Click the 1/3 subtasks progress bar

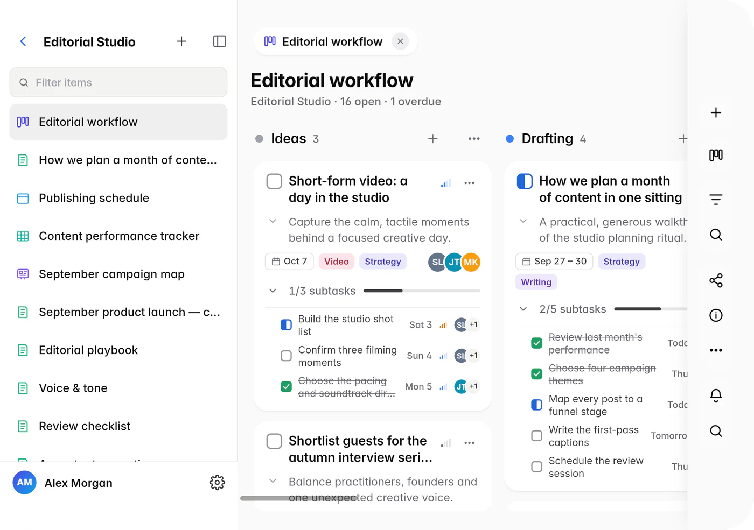point(422,291)
